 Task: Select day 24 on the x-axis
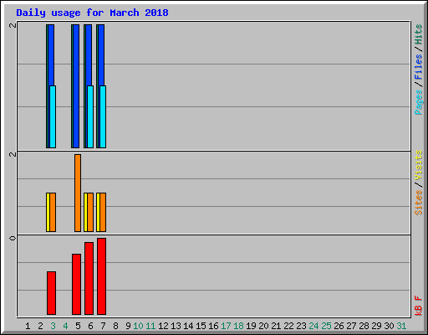tap(313, 326)
